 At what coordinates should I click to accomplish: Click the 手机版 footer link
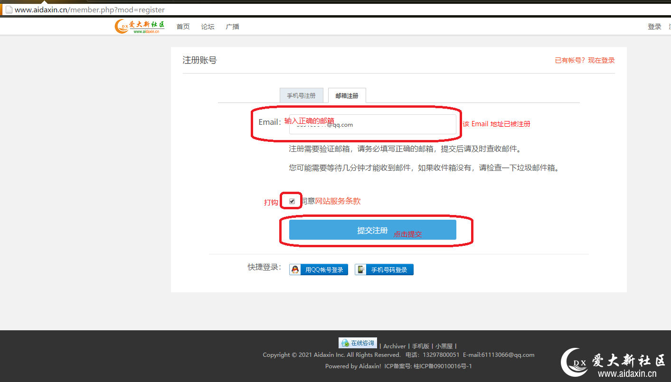click(x=420, y=346)
